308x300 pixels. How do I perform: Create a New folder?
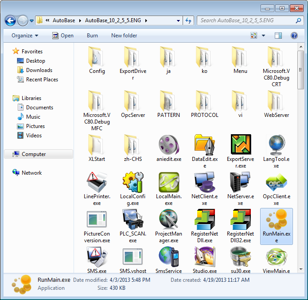click(124, 36)
